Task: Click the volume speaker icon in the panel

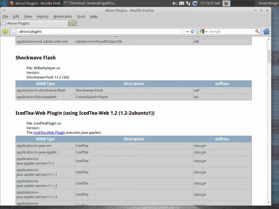Action: [175, 3]
